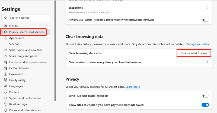Expand the Exceptions chevron

click(208, 8)
